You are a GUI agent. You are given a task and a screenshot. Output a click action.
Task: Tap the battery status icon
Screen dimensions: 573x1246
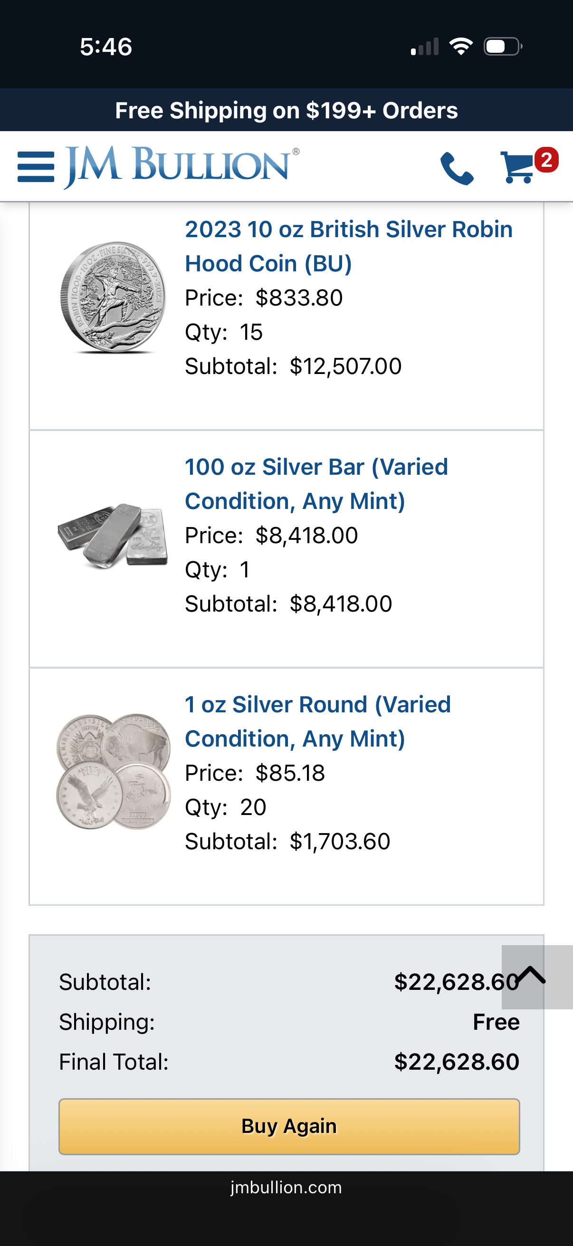[x=502, y=47]
